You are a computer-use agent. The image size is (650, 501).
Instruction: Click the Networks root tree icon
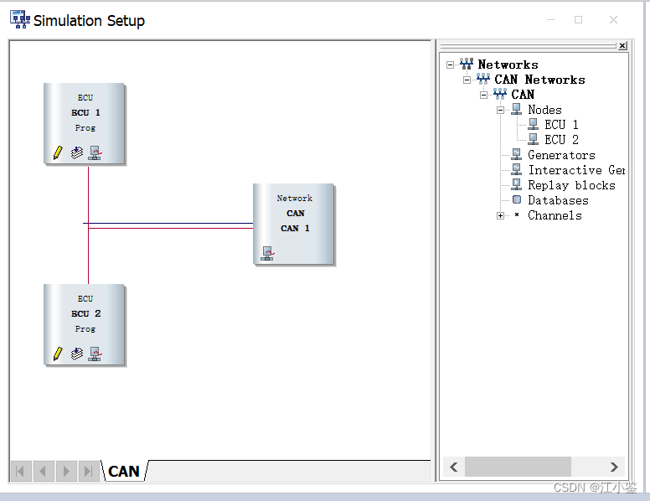(x=467, y=64)
